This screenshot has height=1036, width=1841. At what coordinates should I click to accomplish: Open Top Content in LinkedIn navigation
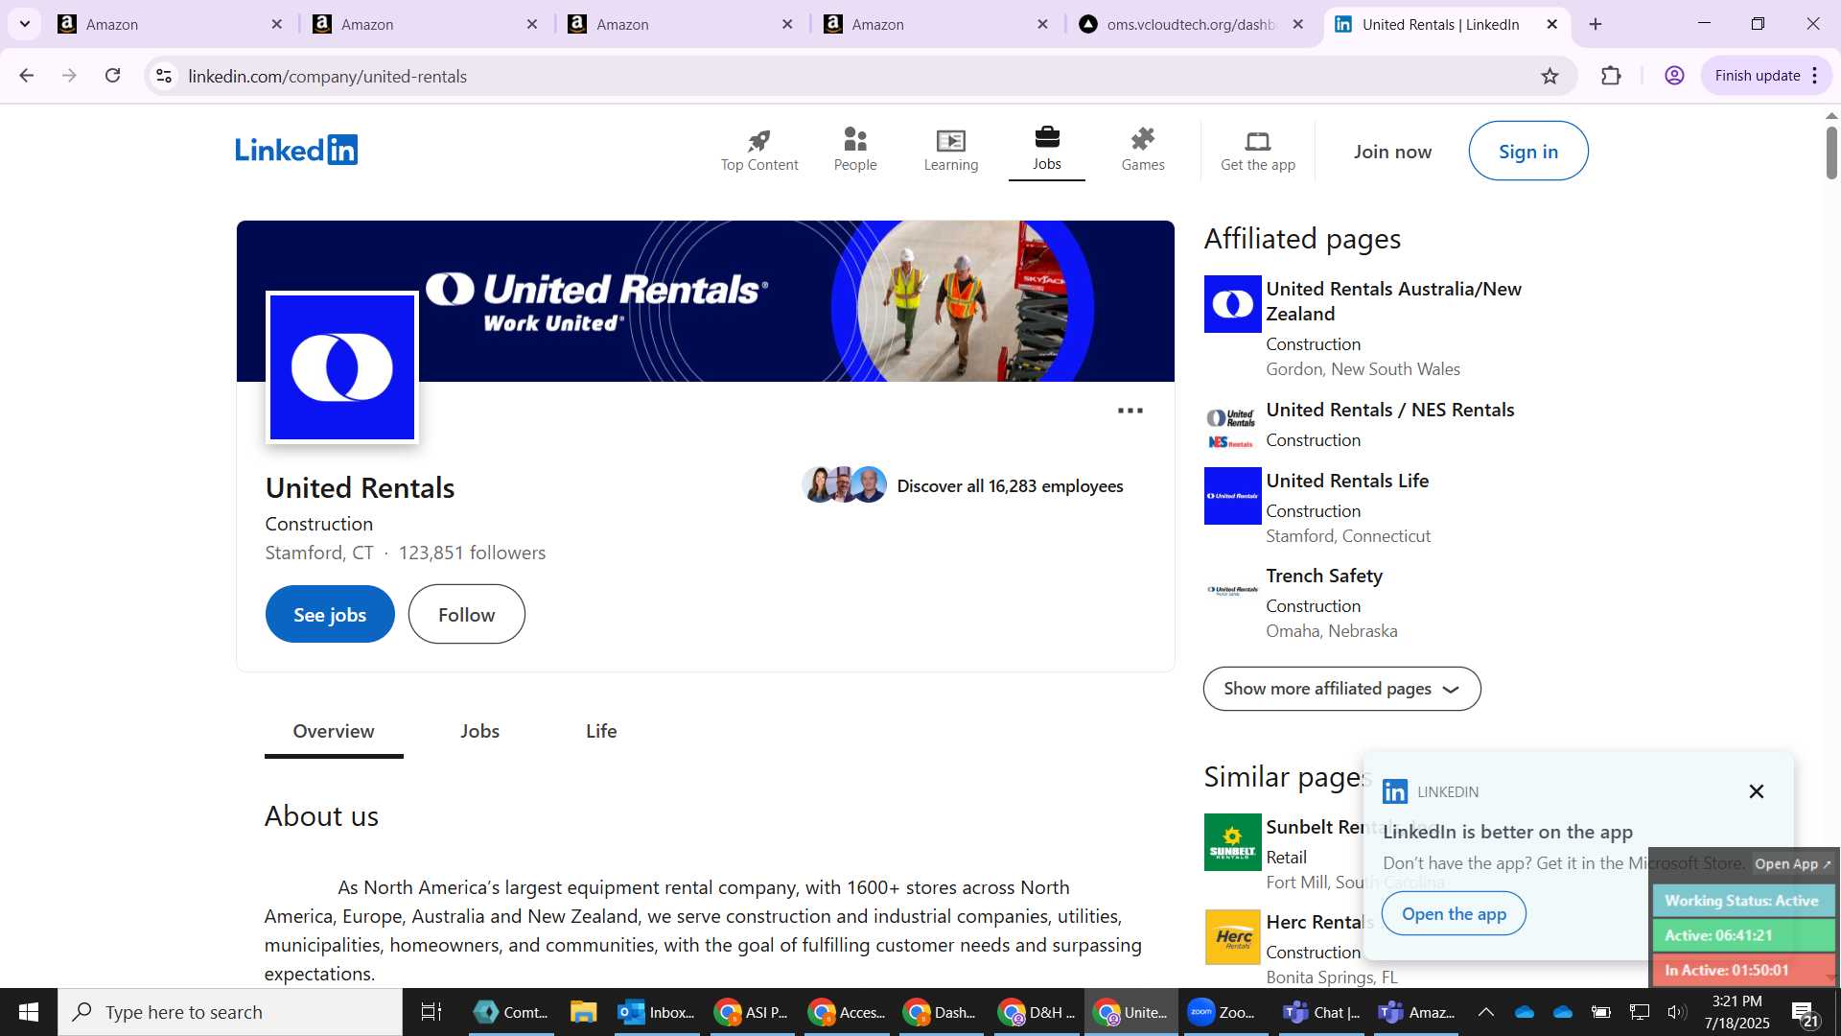pyautogui.click(x=758, y=151)
